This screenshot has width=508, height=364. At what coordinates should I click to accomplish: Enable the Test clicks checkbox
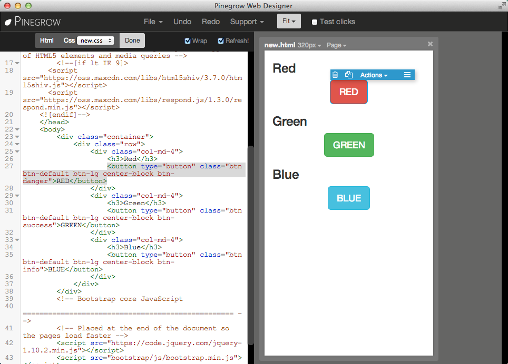click(x=314, y=22)
